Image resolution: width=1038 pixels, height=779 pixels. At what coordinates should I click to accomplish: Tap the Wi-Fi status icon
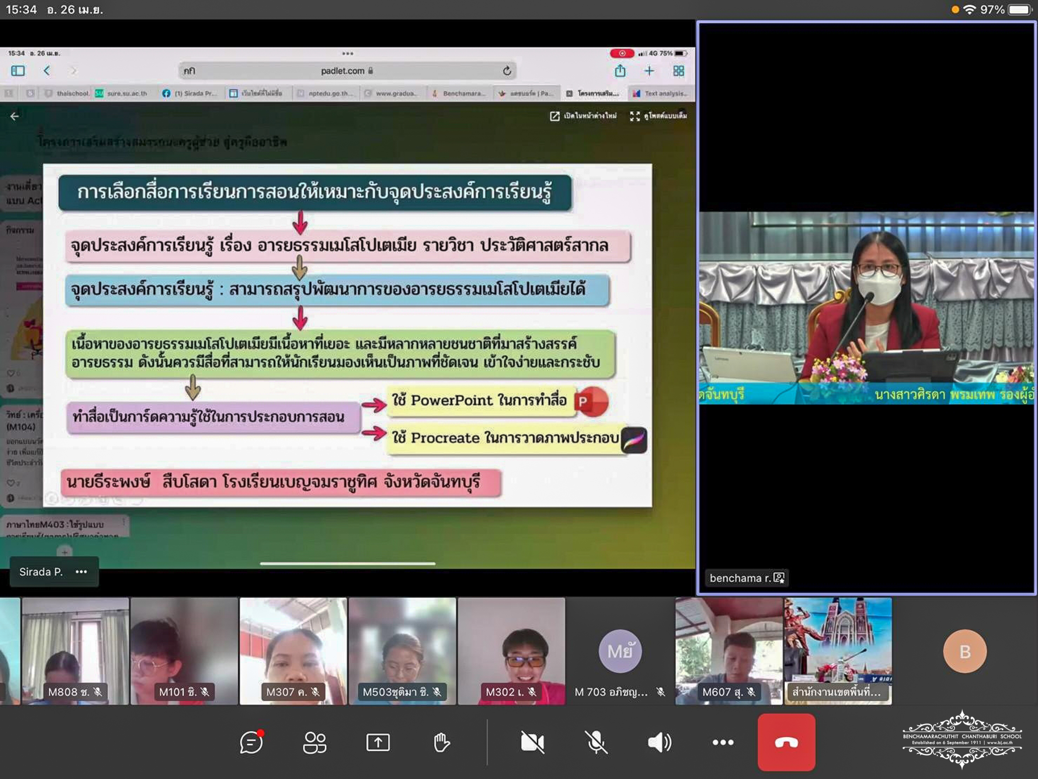pyautogui.click(x=969, y=10)
